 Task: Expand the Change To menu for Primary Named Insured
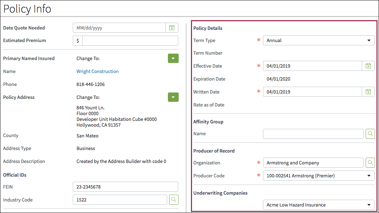pos(173,58)
